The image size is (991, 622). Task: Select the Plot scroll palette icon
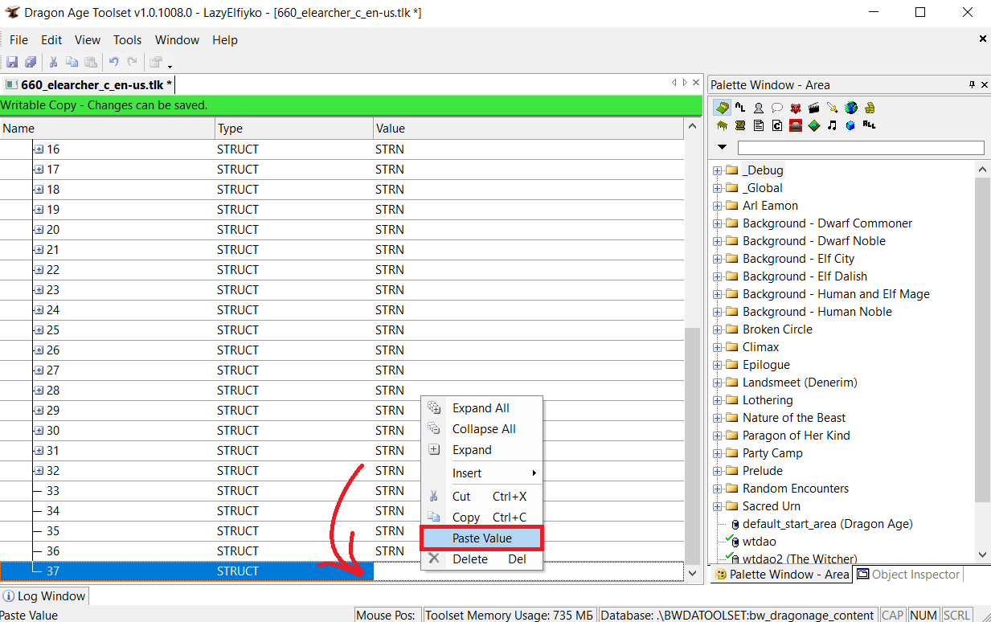pos(740,125)
